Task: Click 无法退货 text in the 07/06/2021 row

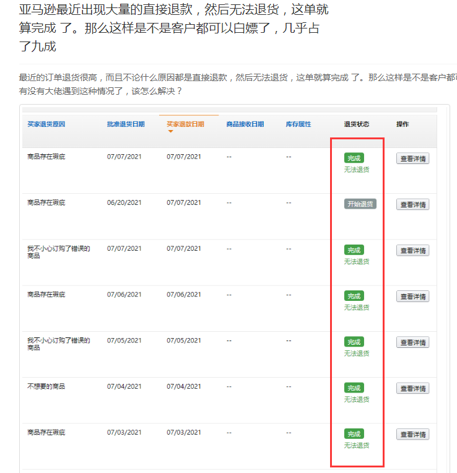Action: point(357,308)
